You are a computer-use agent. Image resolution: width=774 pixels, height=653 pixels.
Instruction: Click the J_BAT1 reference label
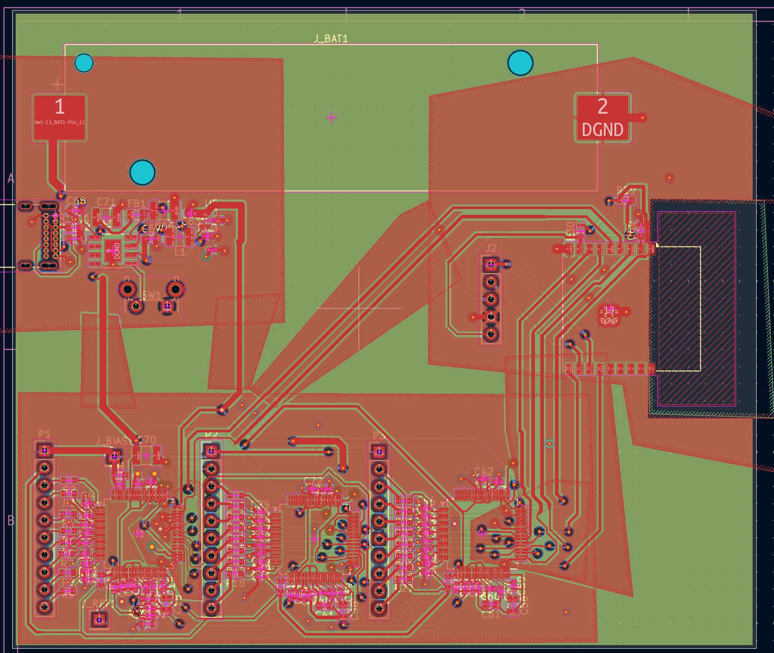(331, 38)
